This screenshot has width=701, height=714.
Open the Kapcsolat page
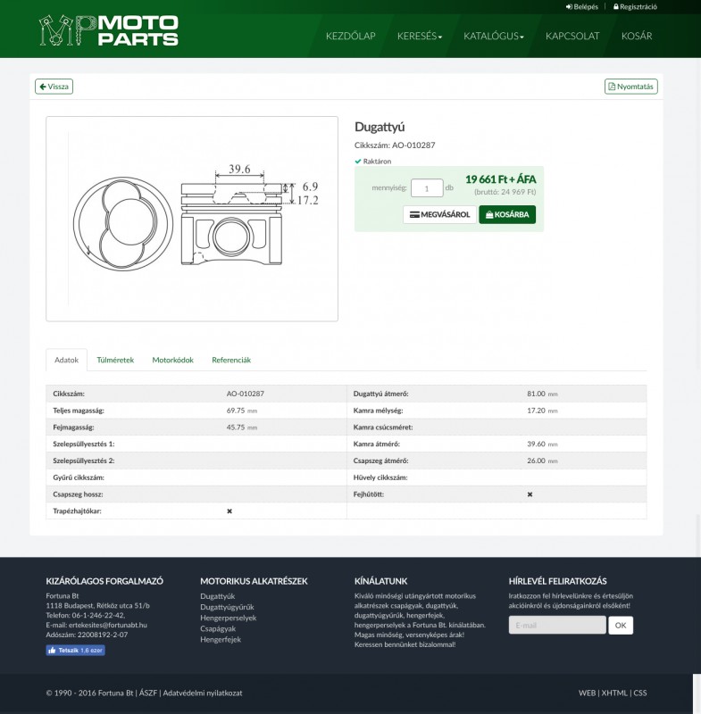pyautogui.click(x=572, y=37)
